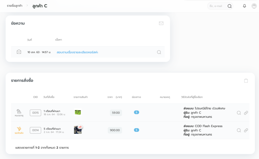This screenshot has height=159, width=259.
Task: Click the opened envelope icon in the message row
Action: click(x=19, y=52)
